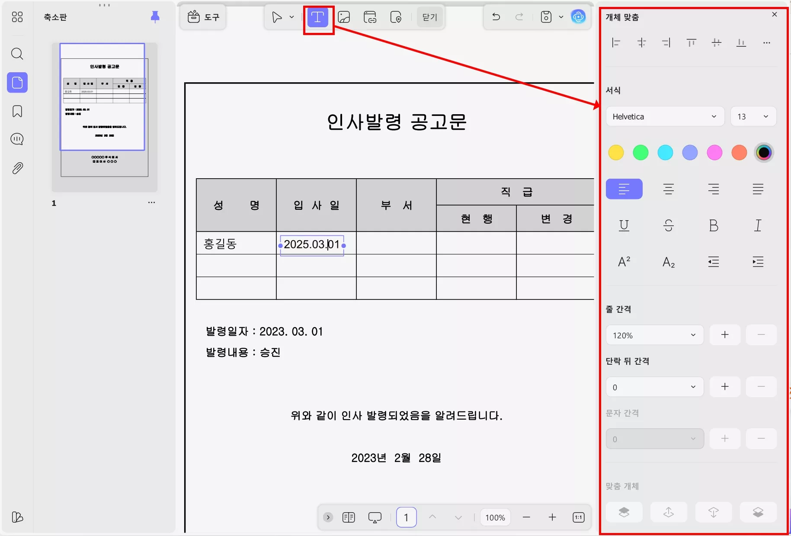
Task: Enable center text alignment
Action: pos(669,189)
